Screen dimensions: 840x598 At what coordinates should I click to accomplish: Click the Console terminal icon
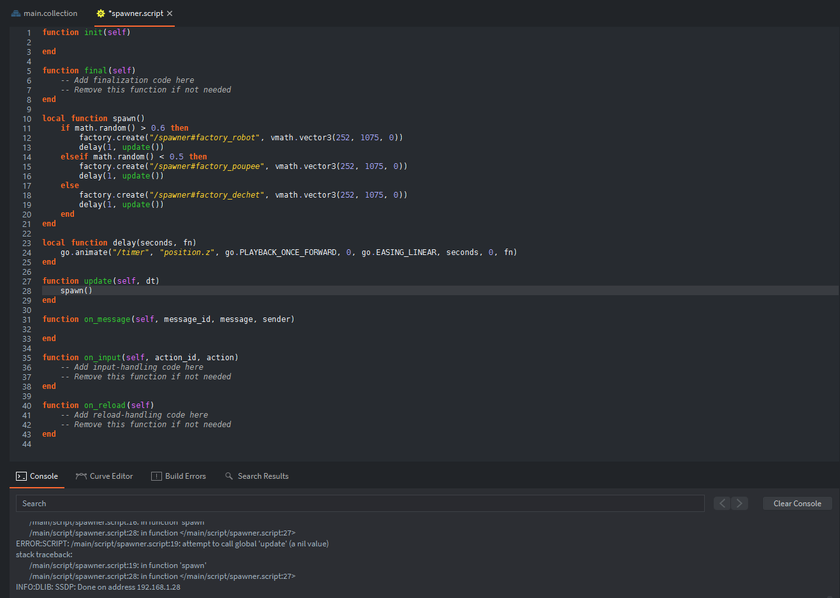pos(22,476)
